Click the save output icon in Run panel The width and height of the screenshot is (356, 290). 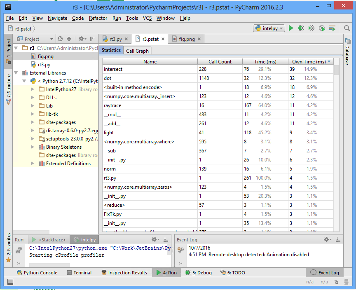tap(19, 250)
